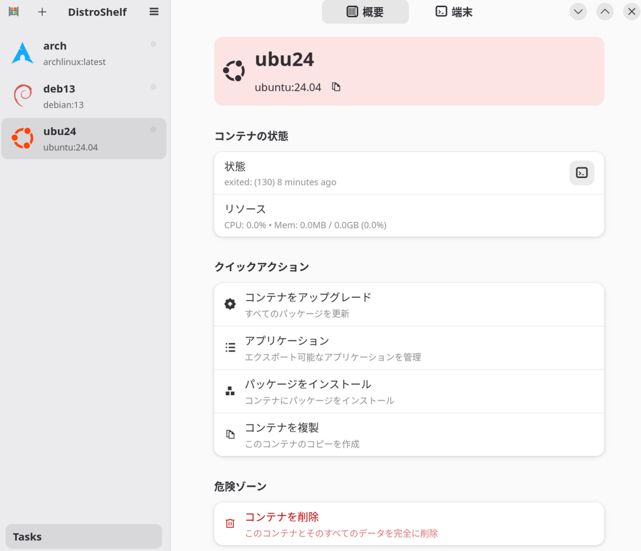Click status dot of deb13 container
The image size is (641, 551).
click(x=153, y=87)
